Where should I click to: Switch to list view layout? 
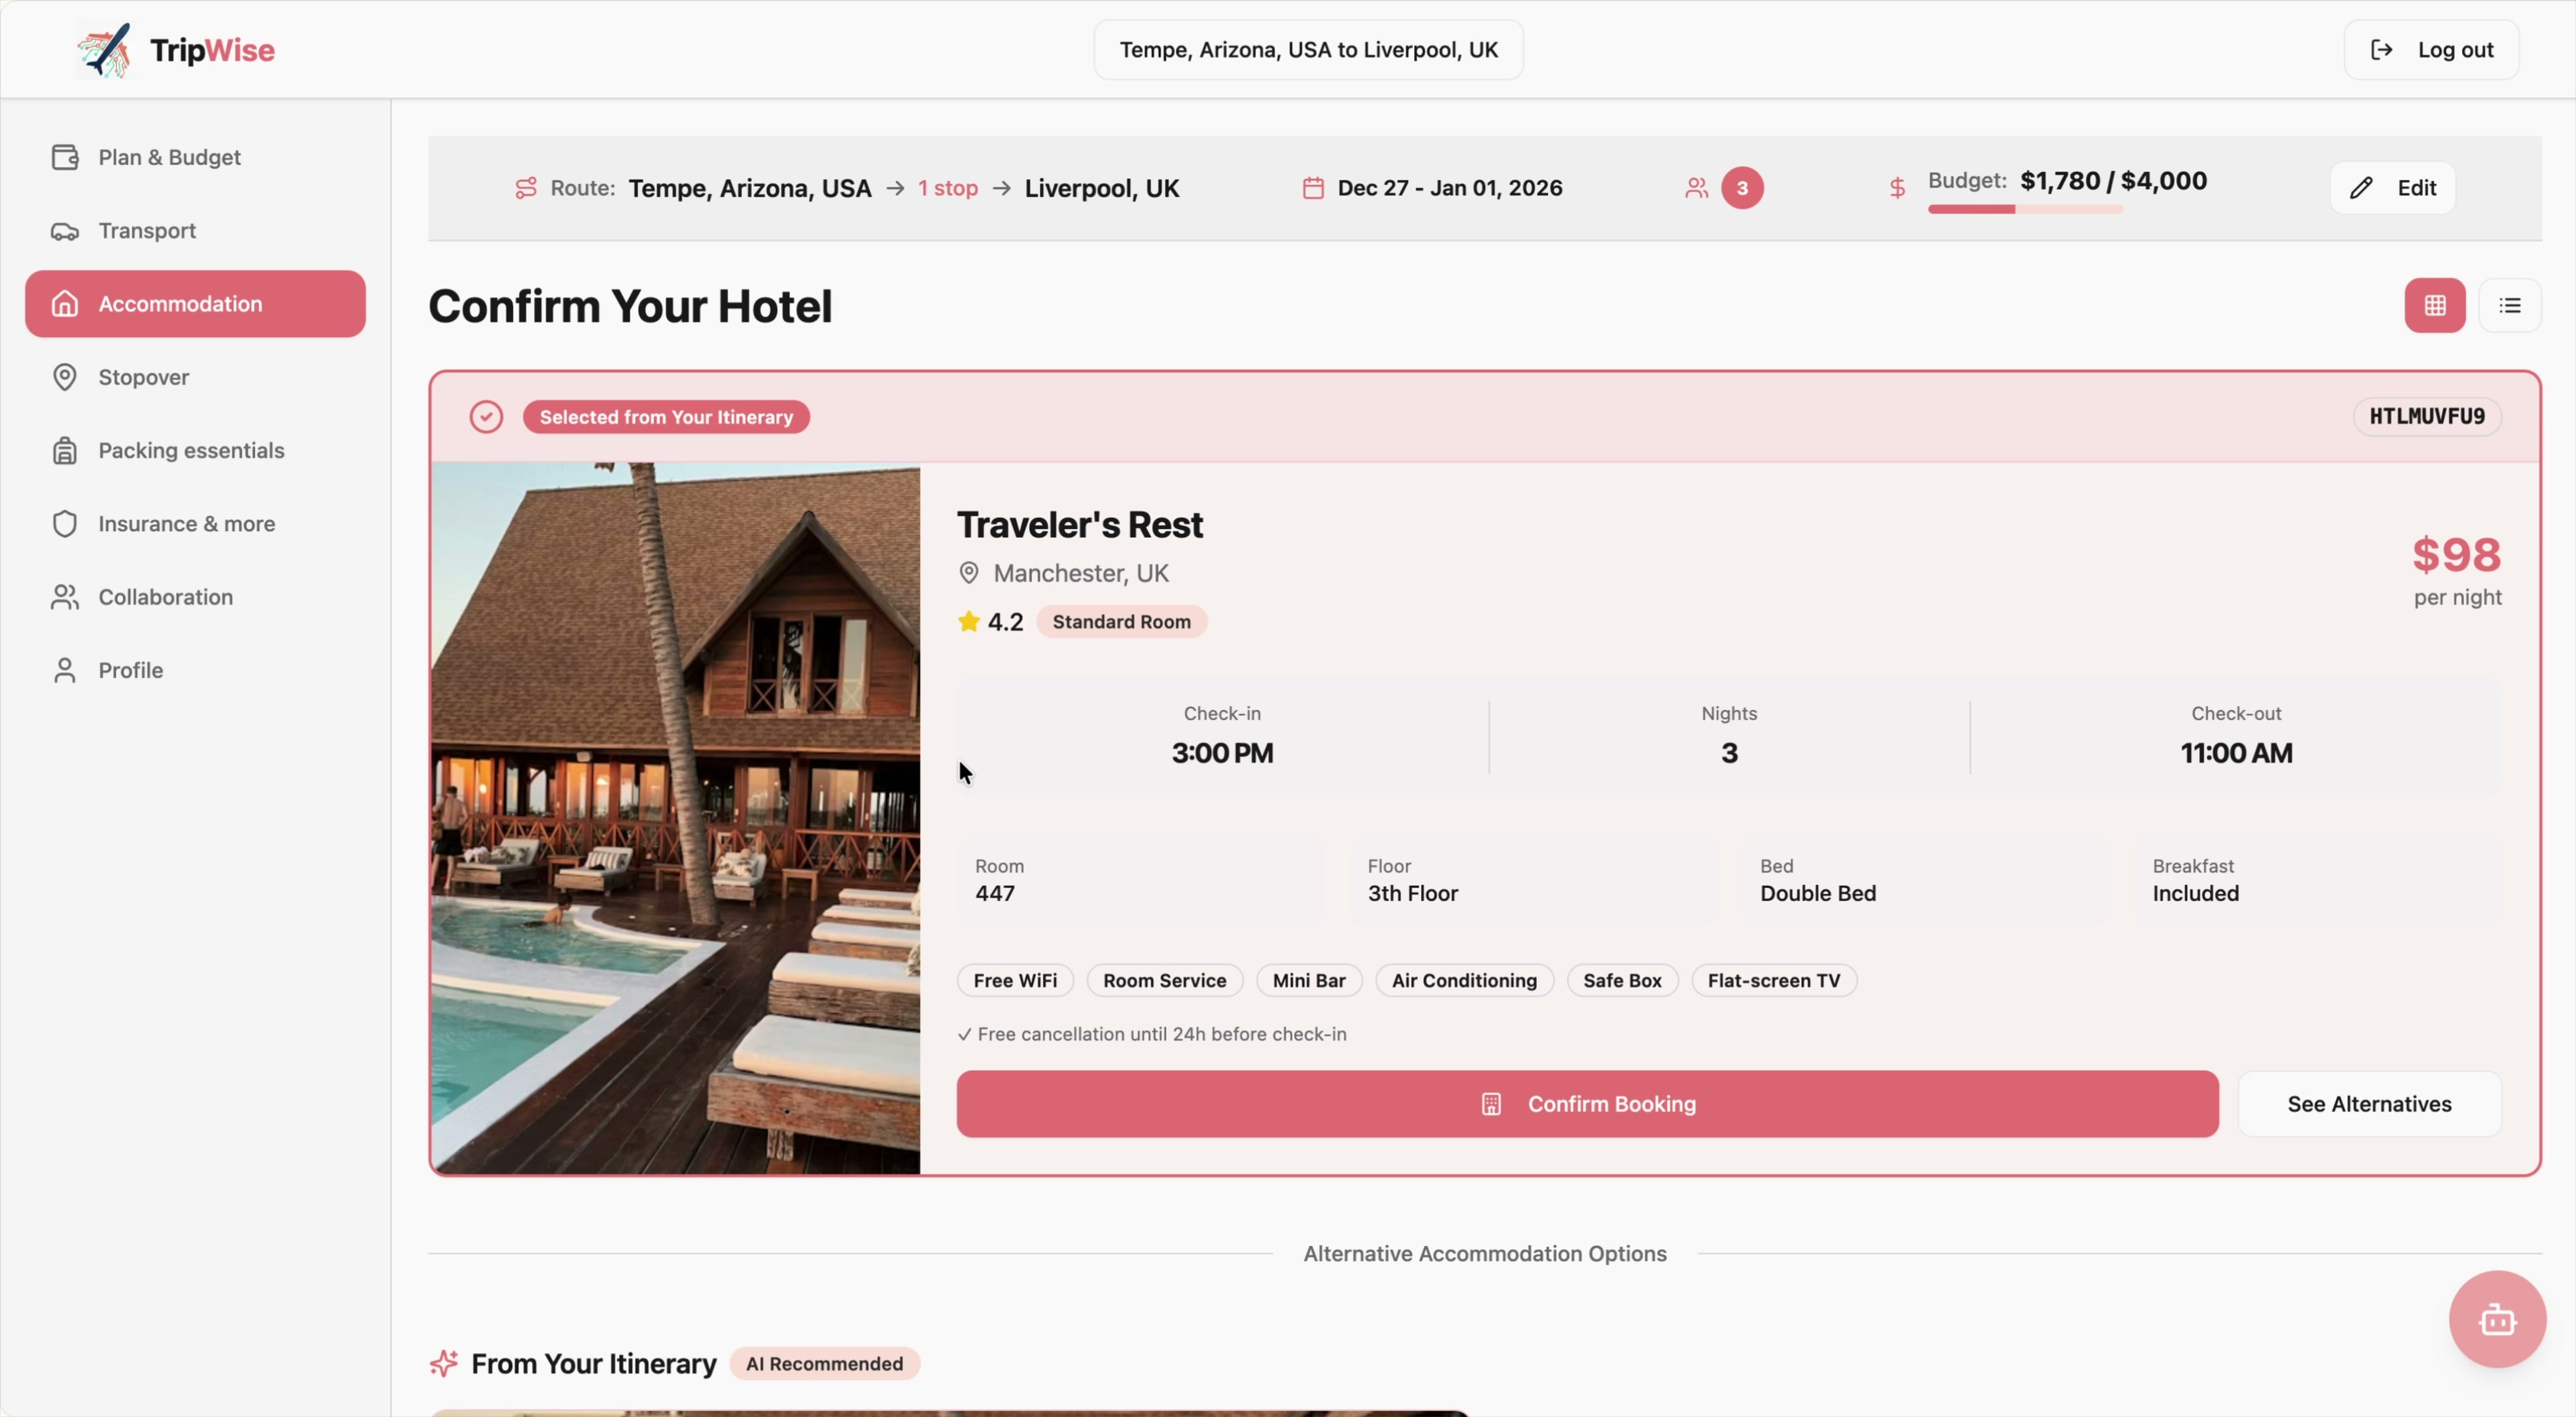(x=2510, y=306)
